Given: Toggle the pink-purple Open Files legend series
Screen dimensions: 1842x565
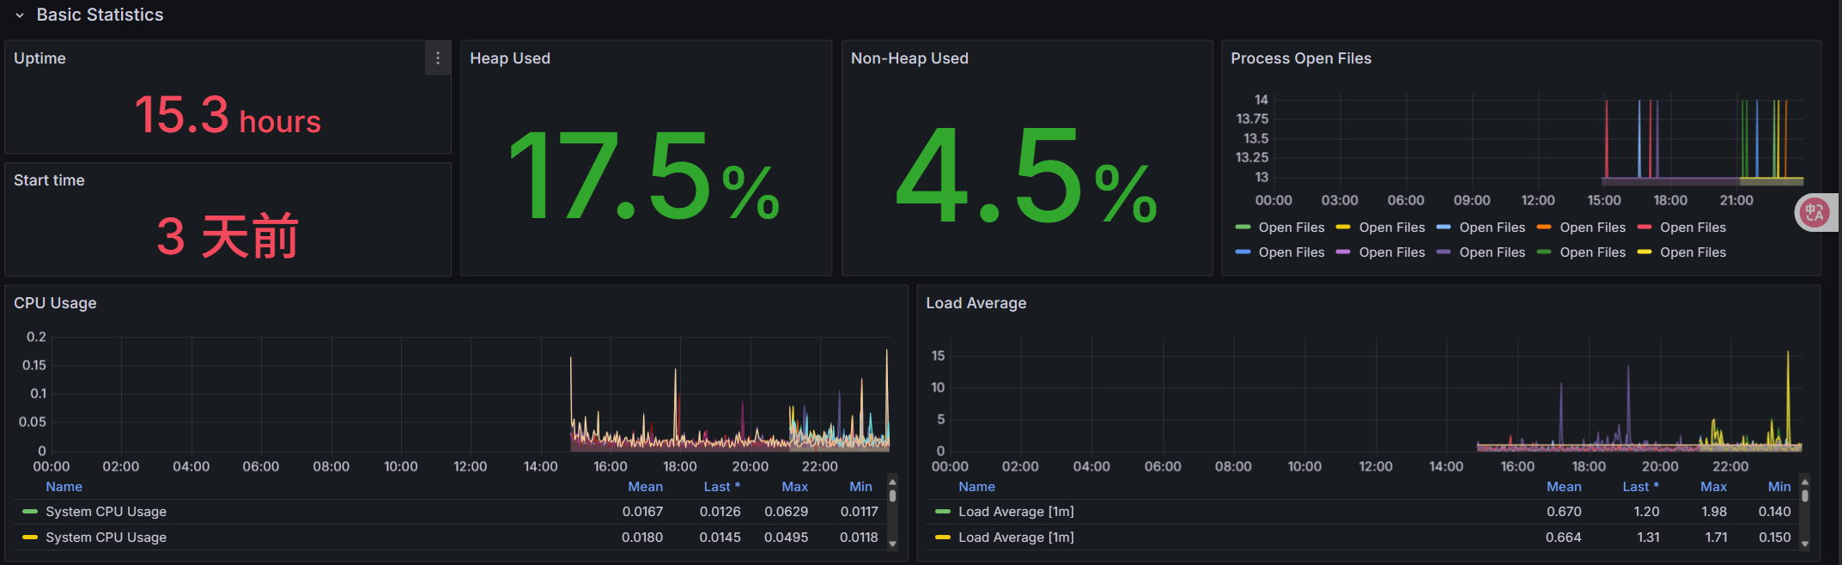Looking at the screenshot, I should [x=1391, y=252].
